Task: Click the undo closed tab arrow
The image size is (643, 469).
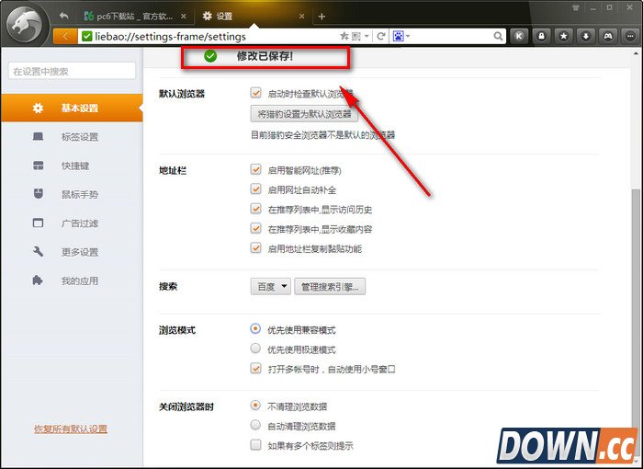Action: (x=63, y=16)
